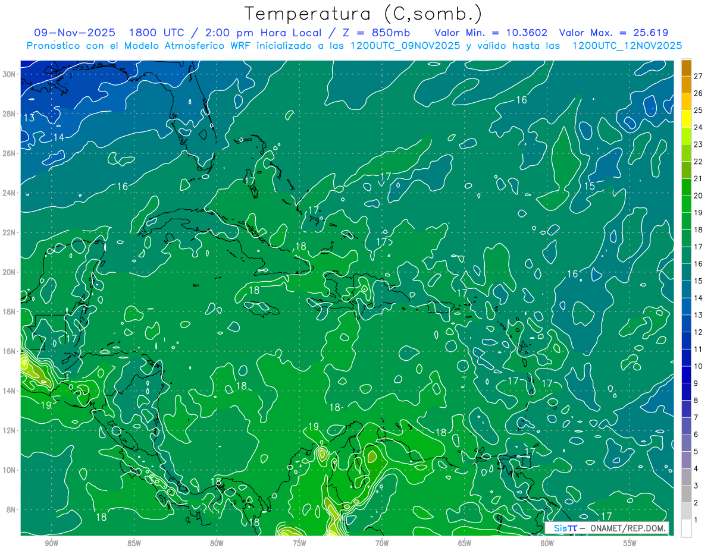Click the dark-orange top swatch of colorbar
714x551 pixels.
tap(686, 68)
